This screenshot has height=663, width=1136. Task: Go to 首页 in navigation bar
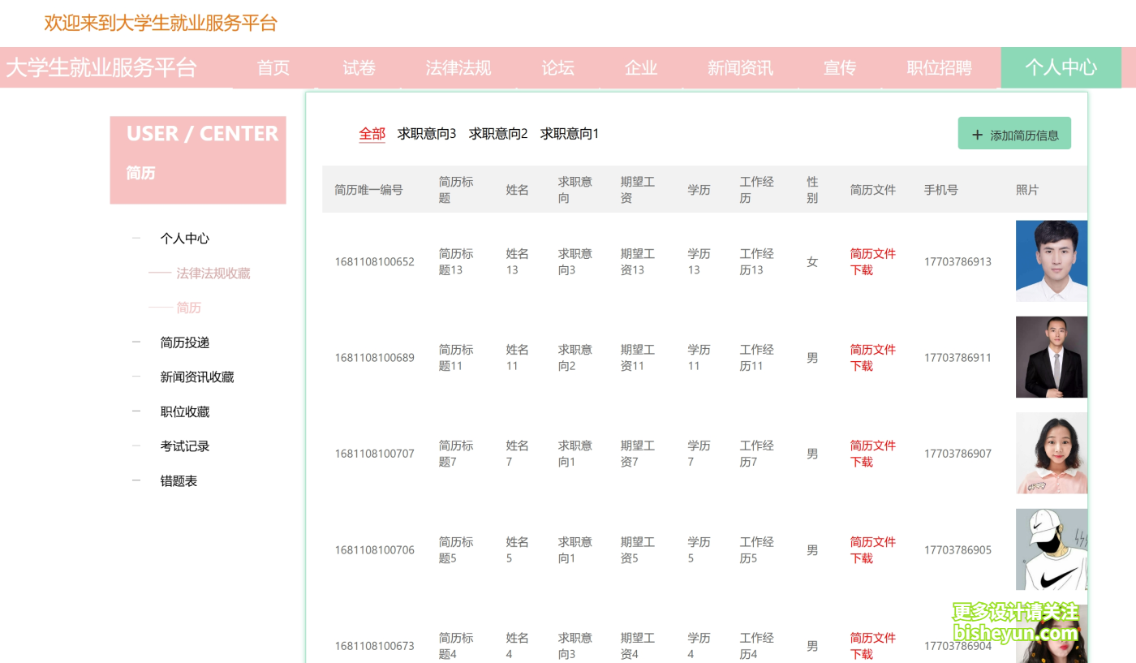273,68
